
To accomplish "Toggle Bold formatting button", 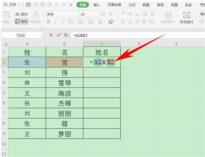I will pos(48,21).
